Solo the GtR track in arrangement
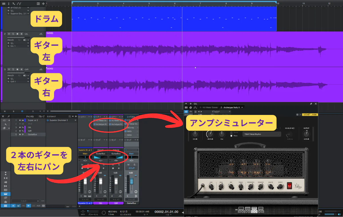The width and height of the screenshot is (343, 217). click(x=13, y=69)
